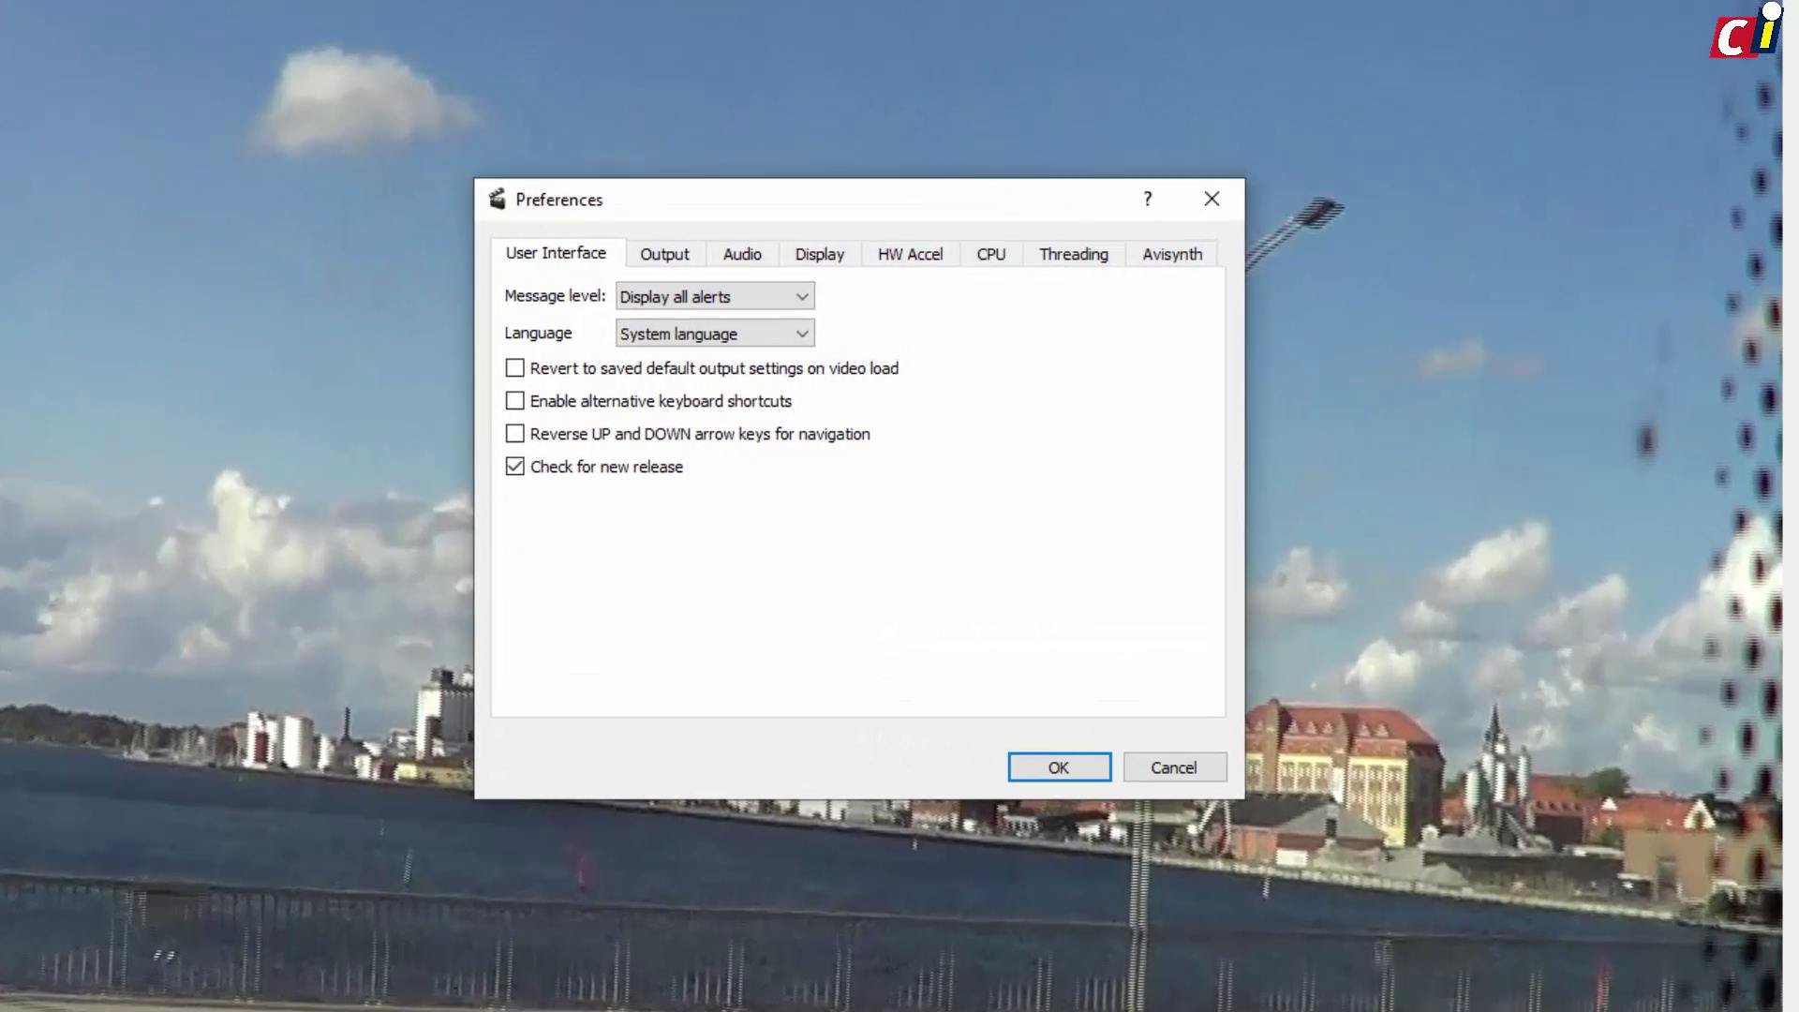Image resolution: width=1799 pixels, height=1012 pixels.
Task: Click the chevron on Display all alerts
Action: tap(800, 296)
